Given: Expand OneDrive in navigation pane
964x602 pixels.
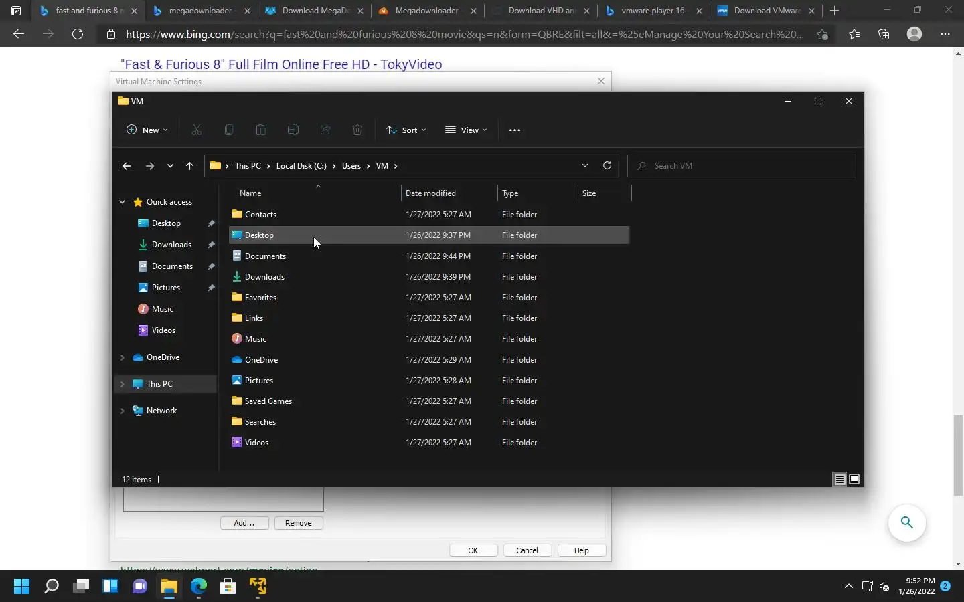Looking at the screenshot, I should pyautogui.click(x=123, y=357).
